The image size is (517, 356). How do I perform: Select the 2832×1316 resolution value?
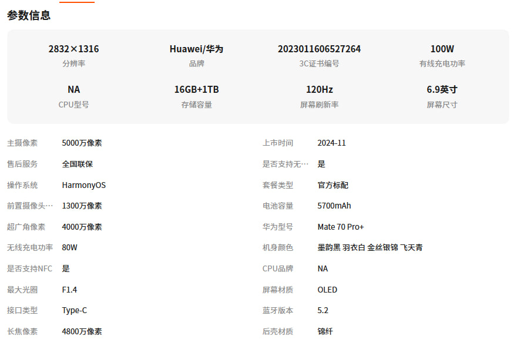point(73,49)
